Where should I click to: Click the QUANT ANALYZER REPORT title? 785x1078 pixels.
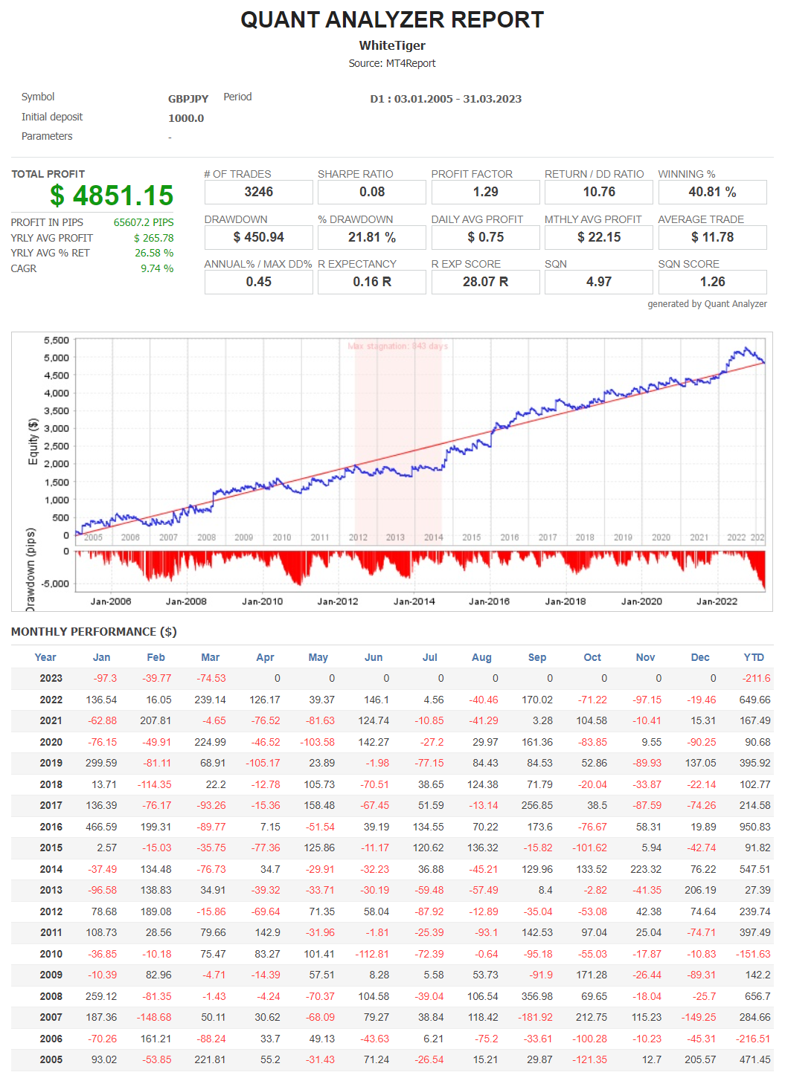coord(392,20)
